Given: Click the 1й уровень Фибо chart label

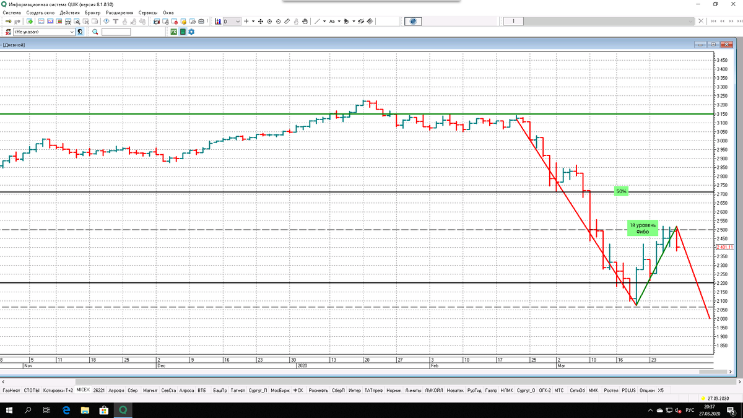Looking at the screenshot, I should [642, 228].
